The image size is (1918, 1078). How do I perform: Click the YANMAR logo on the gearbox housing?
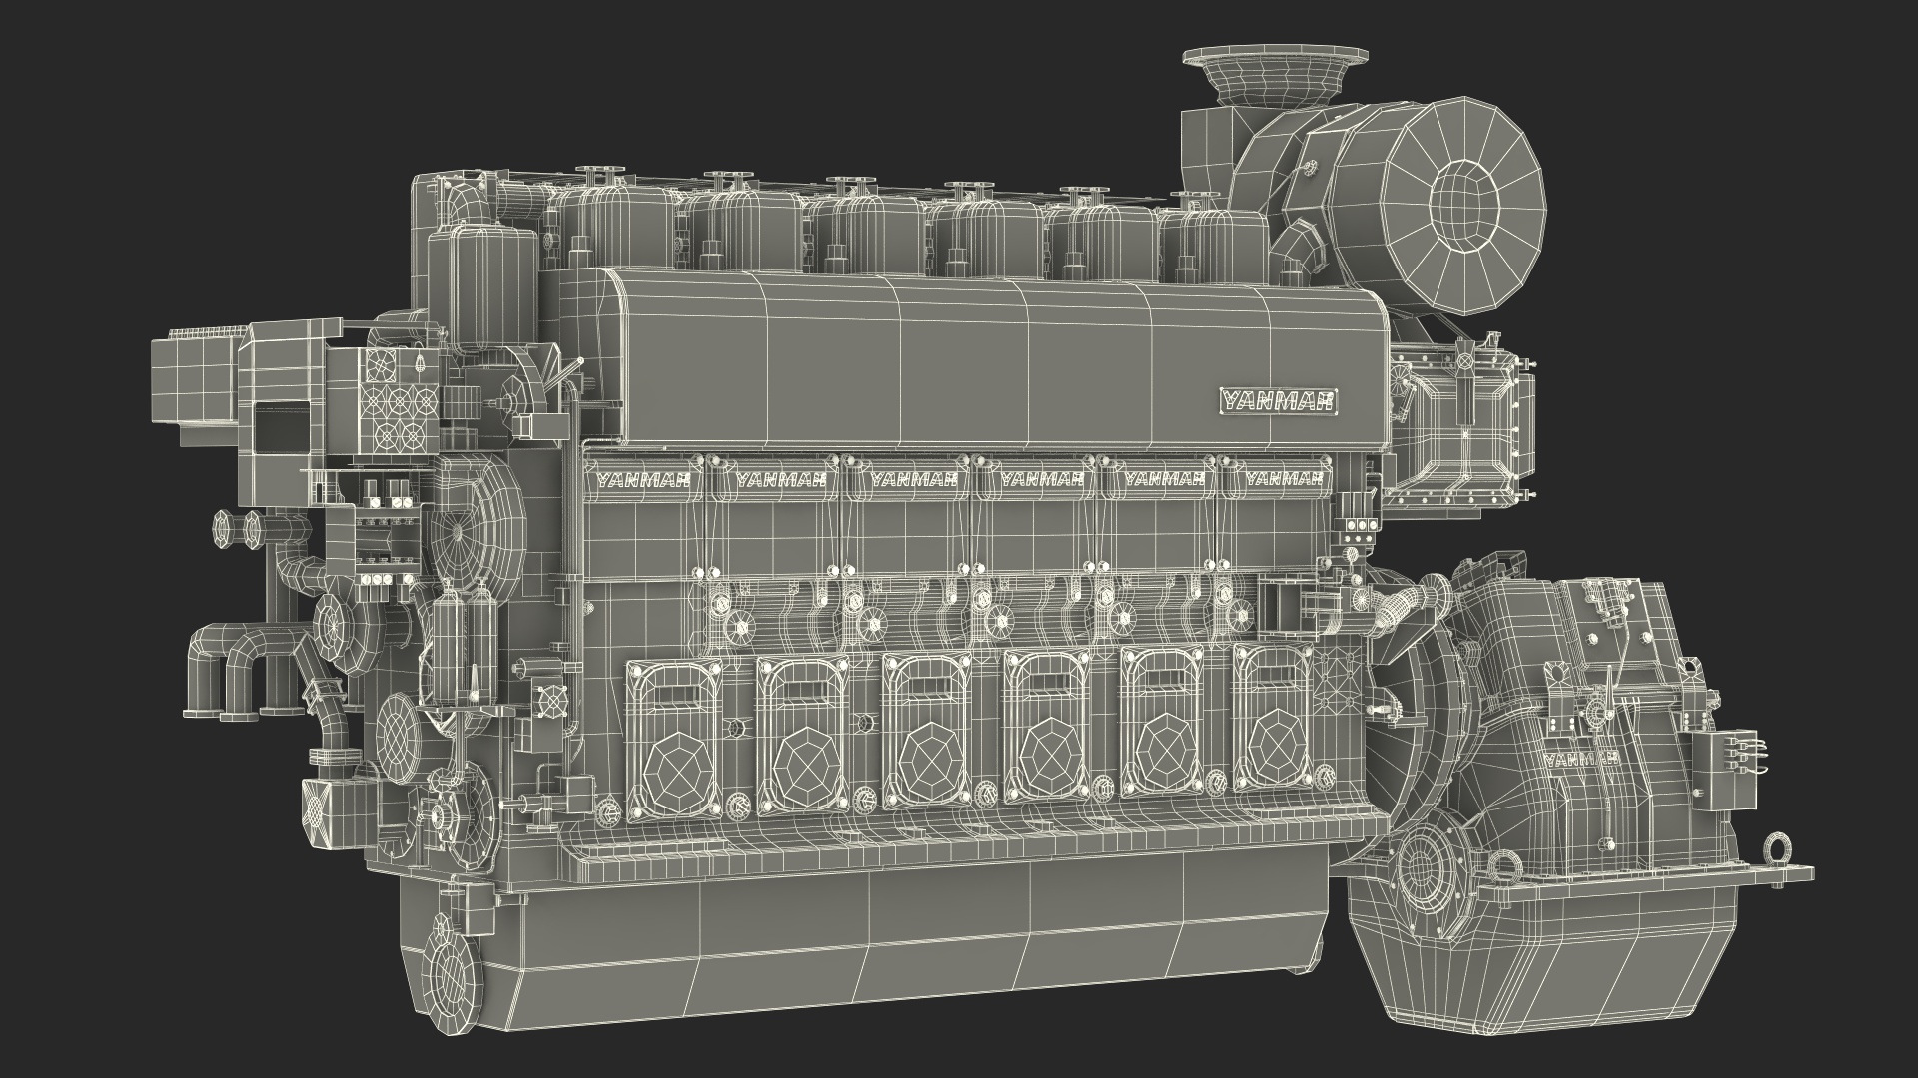1580,761
